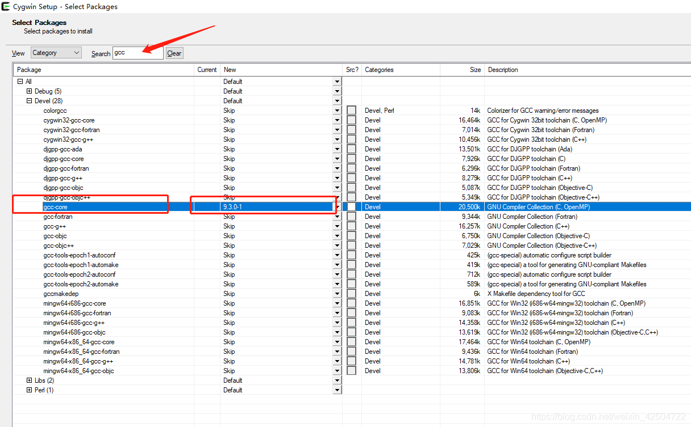
Task: Click the Src? column header
Action: pos(352,70)
